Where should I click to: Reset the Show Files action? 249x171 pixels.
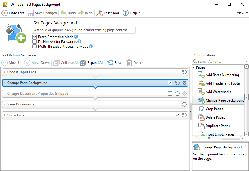coord(184,115)
